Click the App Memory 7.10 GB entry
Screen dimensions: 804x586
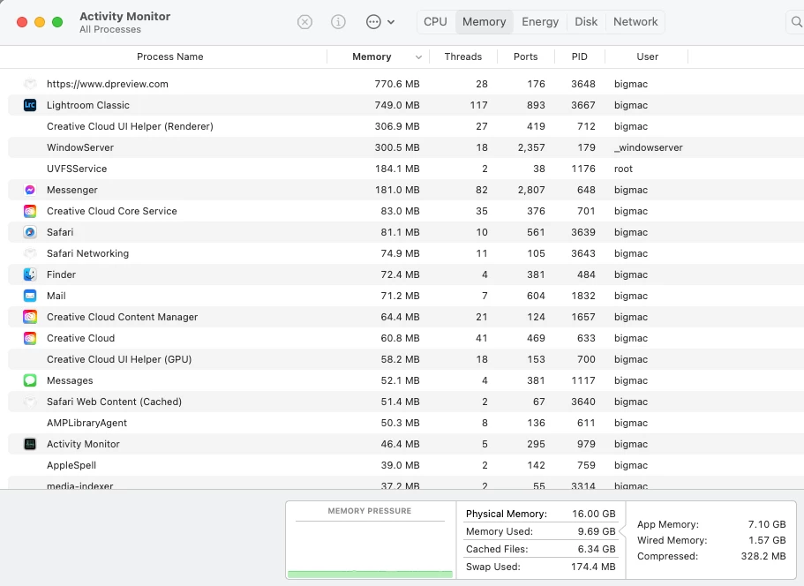click(711, 524)
